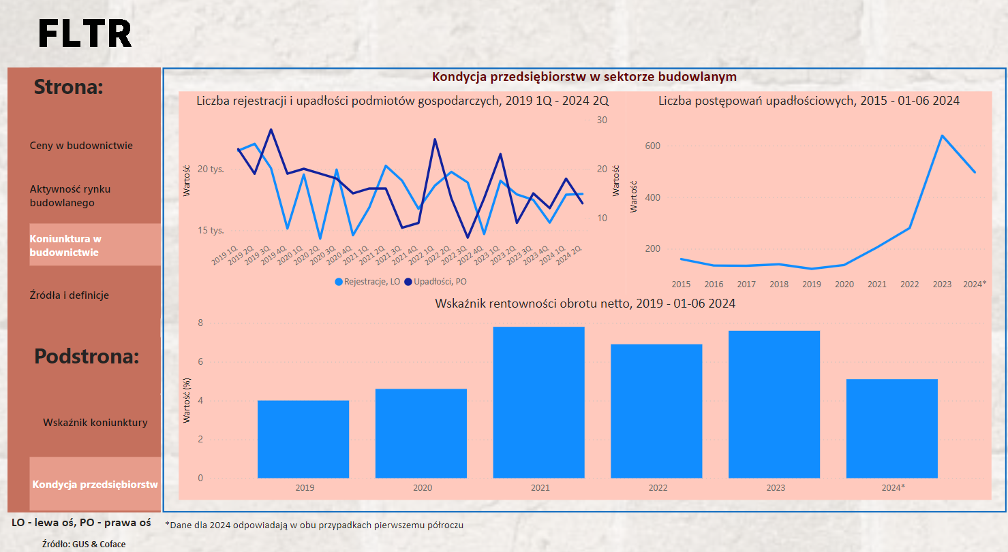
Task: Click the 2023 peak on bankruptcy proceedings line
Action: click(x=942, y=136)
